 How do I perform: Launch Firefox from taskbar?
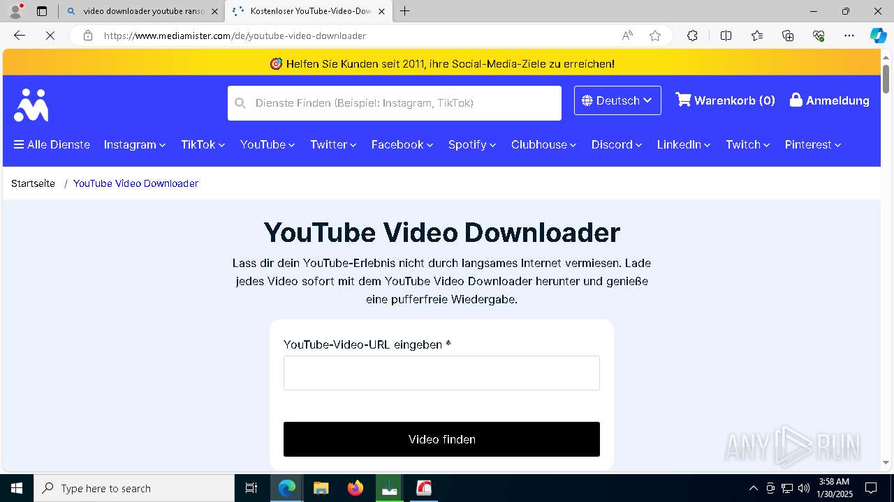(355, 488)
